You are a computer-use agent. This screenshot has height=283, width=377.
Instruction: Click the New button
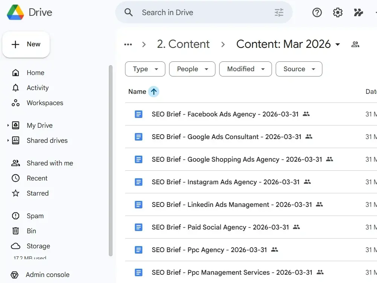pyautogui.click(x=26, y=44)
